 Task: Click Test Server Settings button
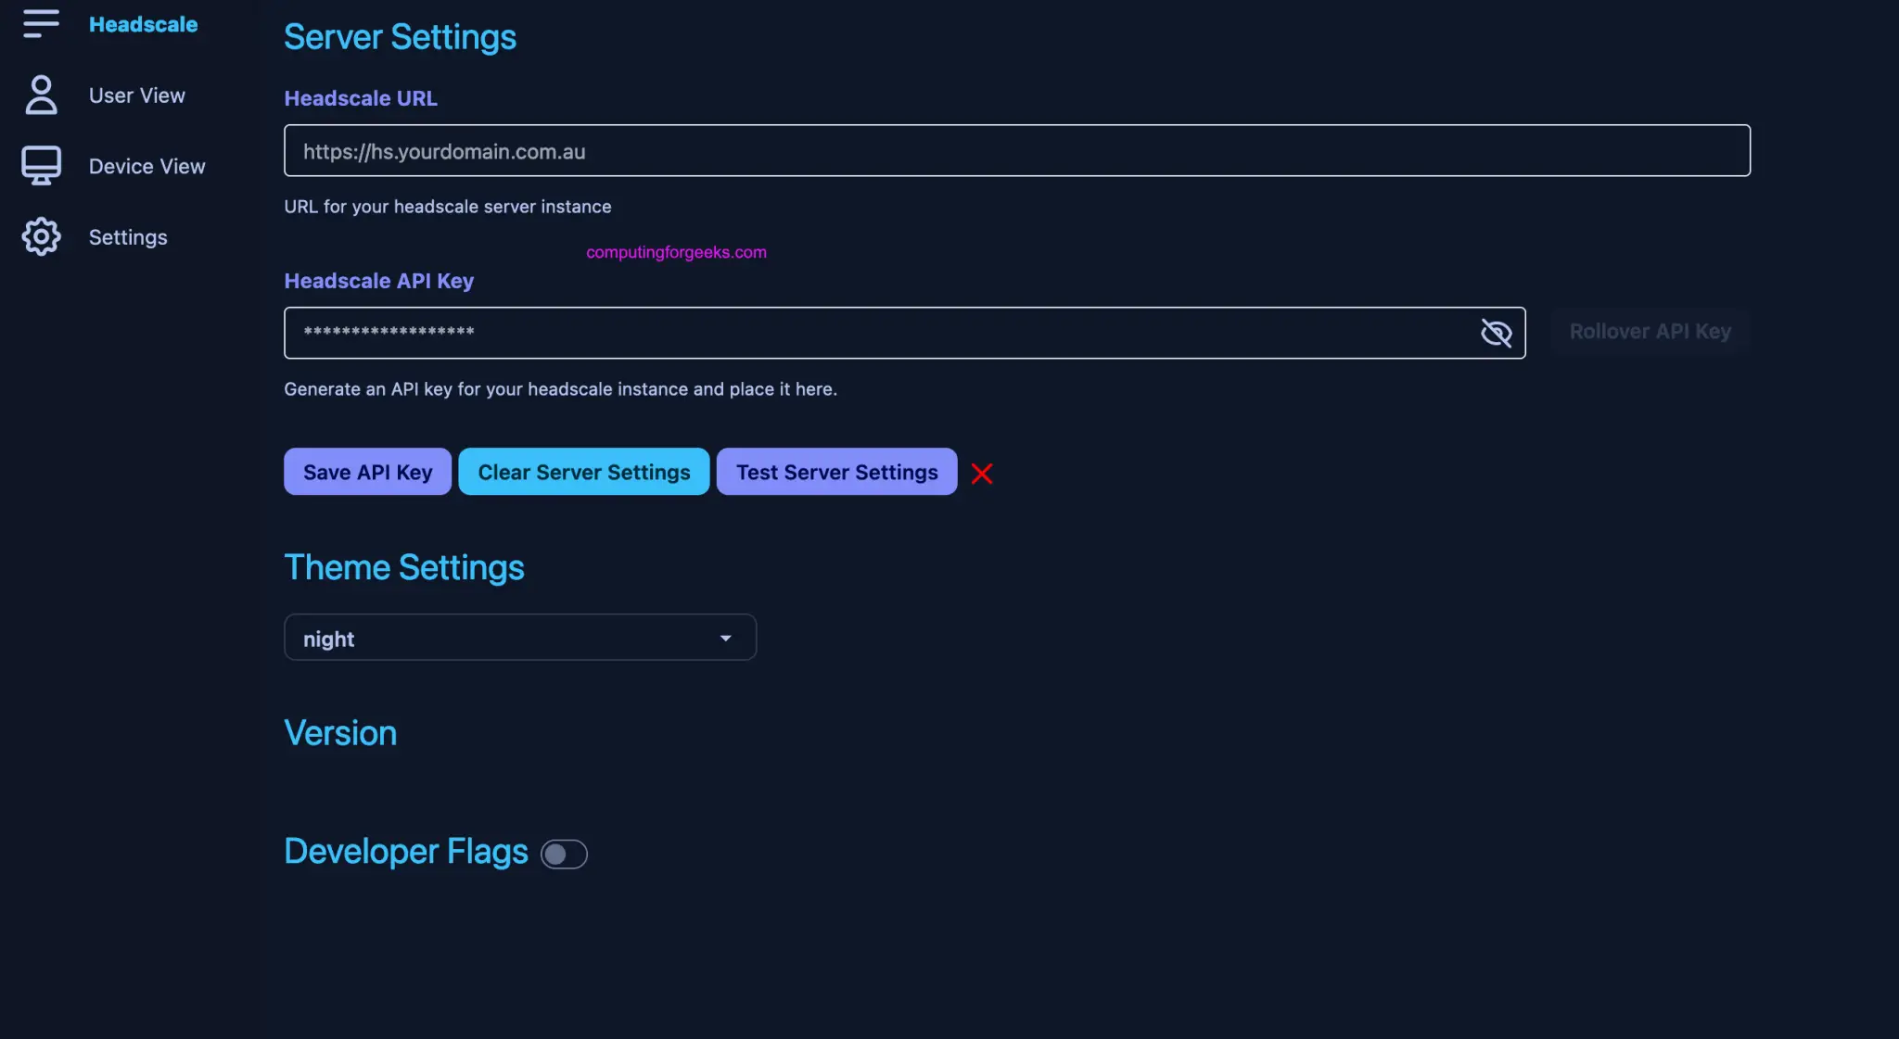[x=835, y=471]
